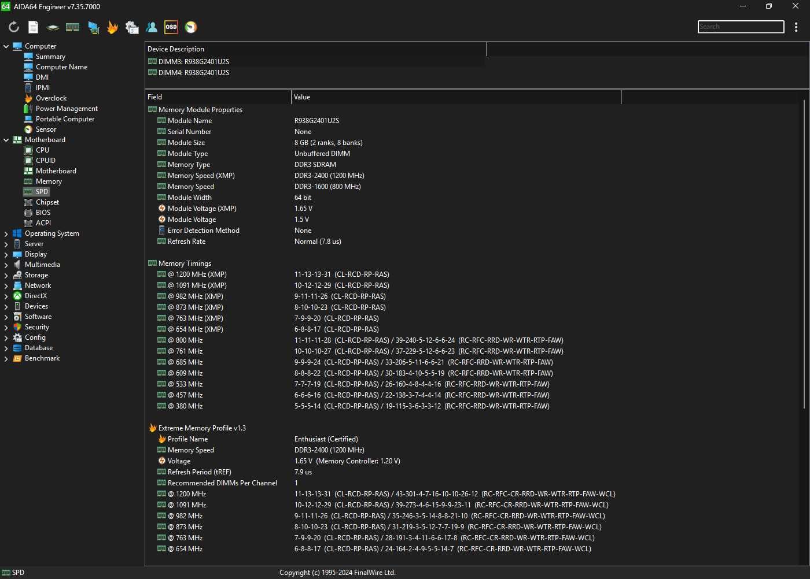Viewport: 810px width, 579px height.
Task: Expand the Storage node
Action: (x=6, y=275)
